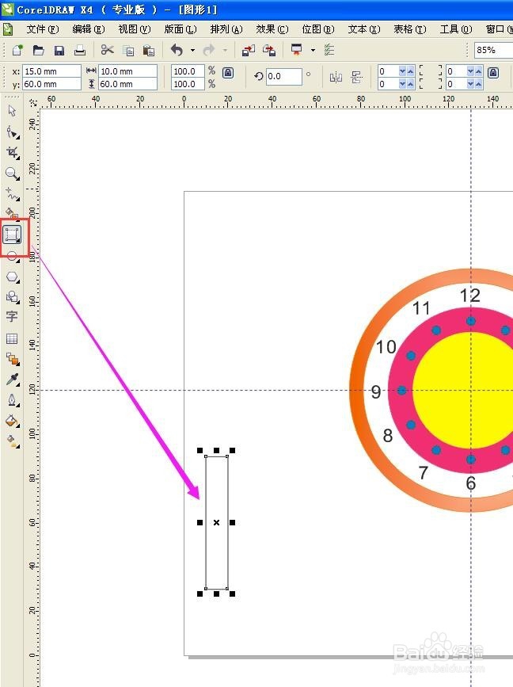
Task: Open the 文件(F) menu
Action: tap(43, 29)
